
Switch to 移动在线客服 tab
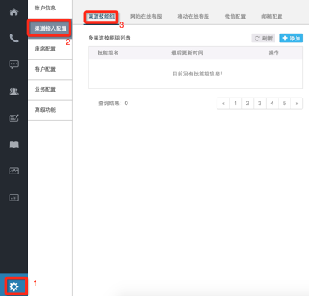pyautogui.click(x=194, y=16)
